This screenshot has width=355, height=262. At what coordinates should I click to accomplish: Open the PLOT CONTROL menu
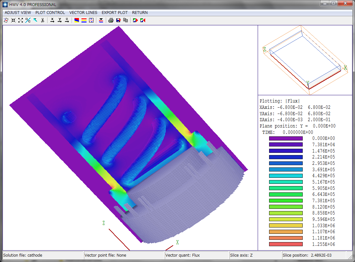click(x=50, y=13)
